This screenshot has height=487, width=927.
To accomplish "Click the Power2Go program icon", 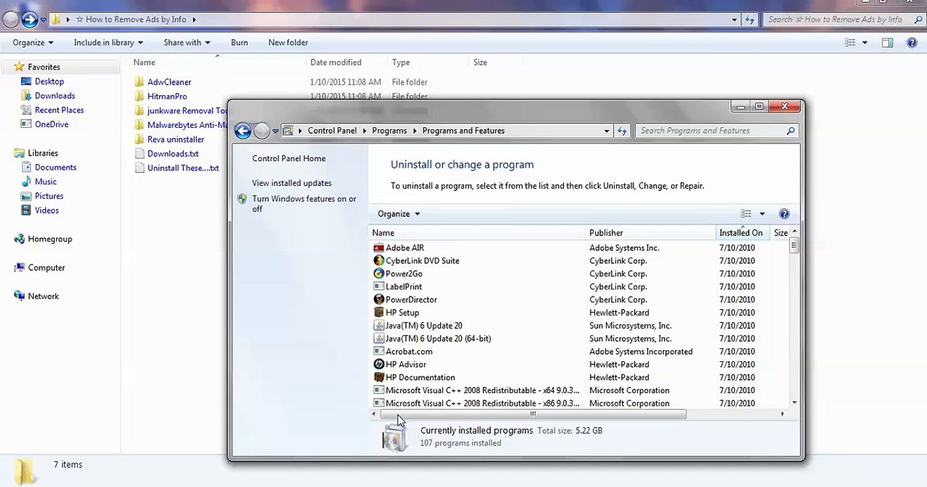I will [379, 273].
